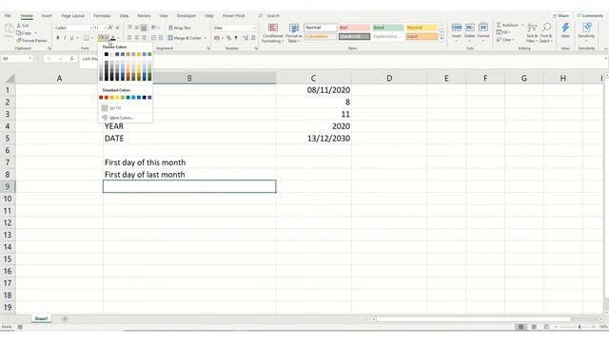609x342 pixels.
Task: Click the Copy icon in Clipboard group
Action: click(x=19, y=33)
